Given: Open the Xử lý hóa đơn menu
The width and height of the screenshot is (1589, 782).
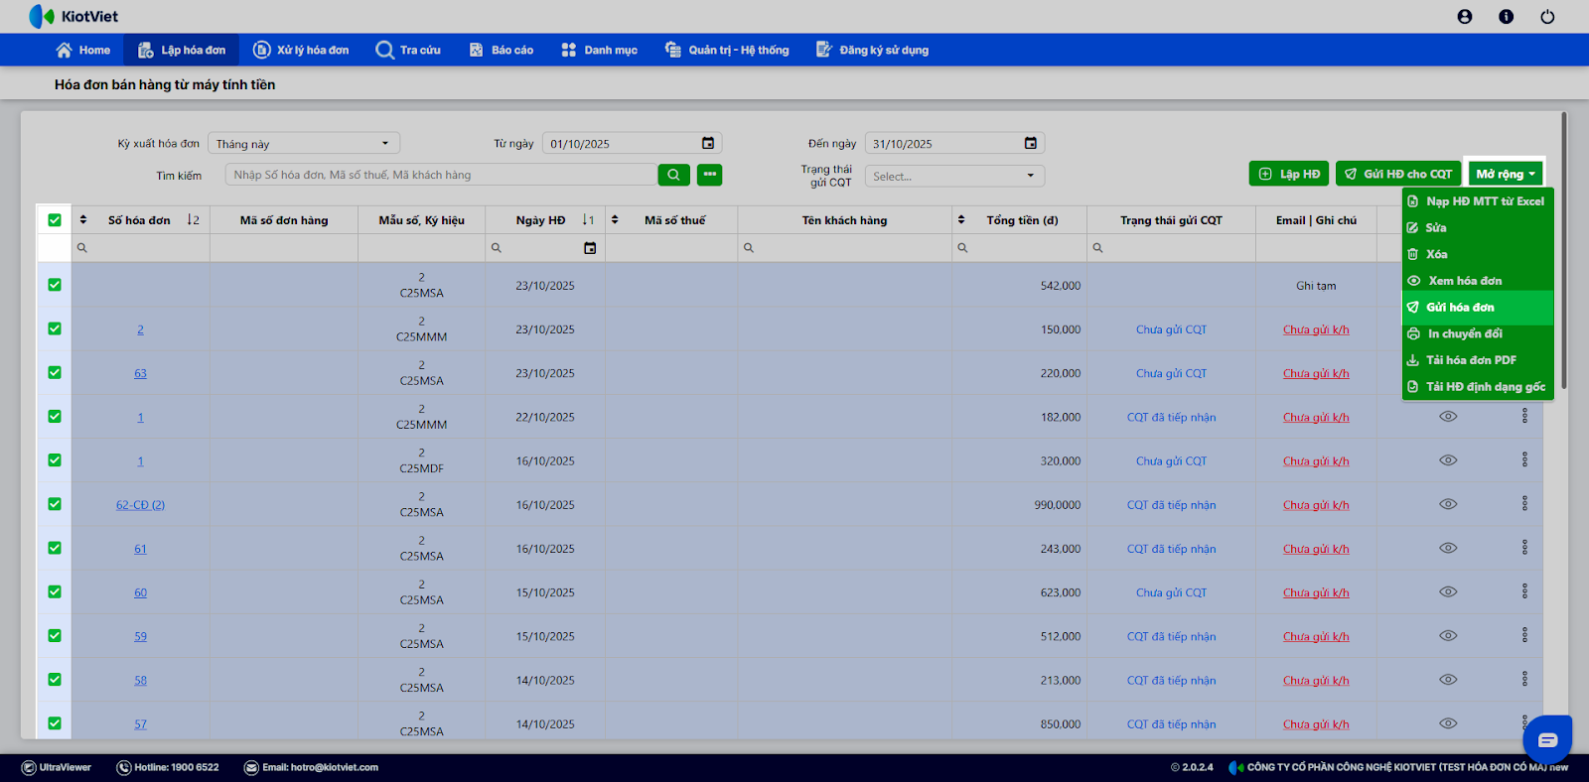Looking at the screenshot, I should coord(301,50).
